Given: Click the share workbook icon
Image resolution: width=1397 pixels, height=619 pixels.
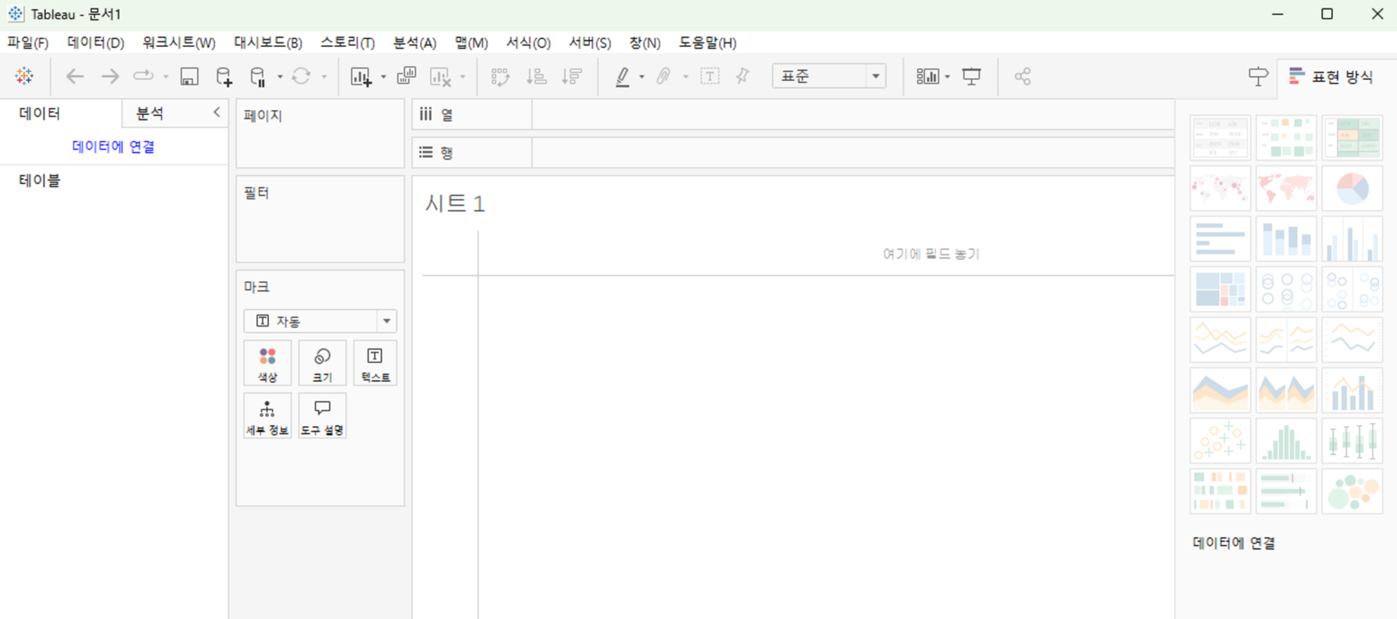Looking at the screenshot, I should (1023, 76).
